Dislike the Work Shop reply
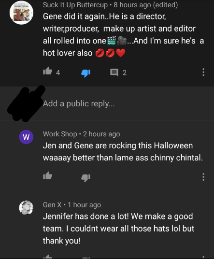This screenshot has height=259, width=214. pos(86,178)
